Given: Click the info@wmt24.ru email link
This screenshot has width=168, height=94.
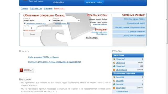Looking at the screenshot, I should [58, 2].
